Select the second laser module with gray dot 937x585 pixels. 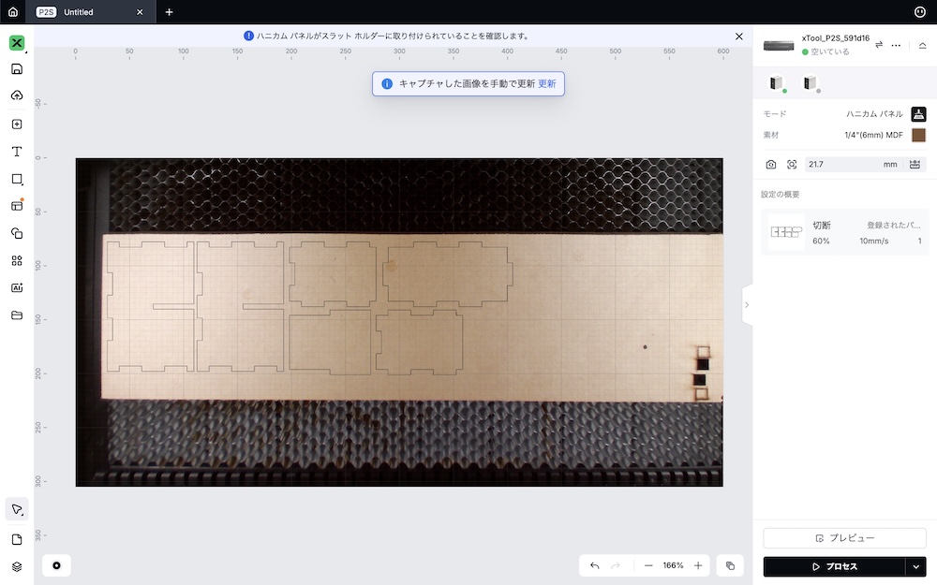point(810,83)
